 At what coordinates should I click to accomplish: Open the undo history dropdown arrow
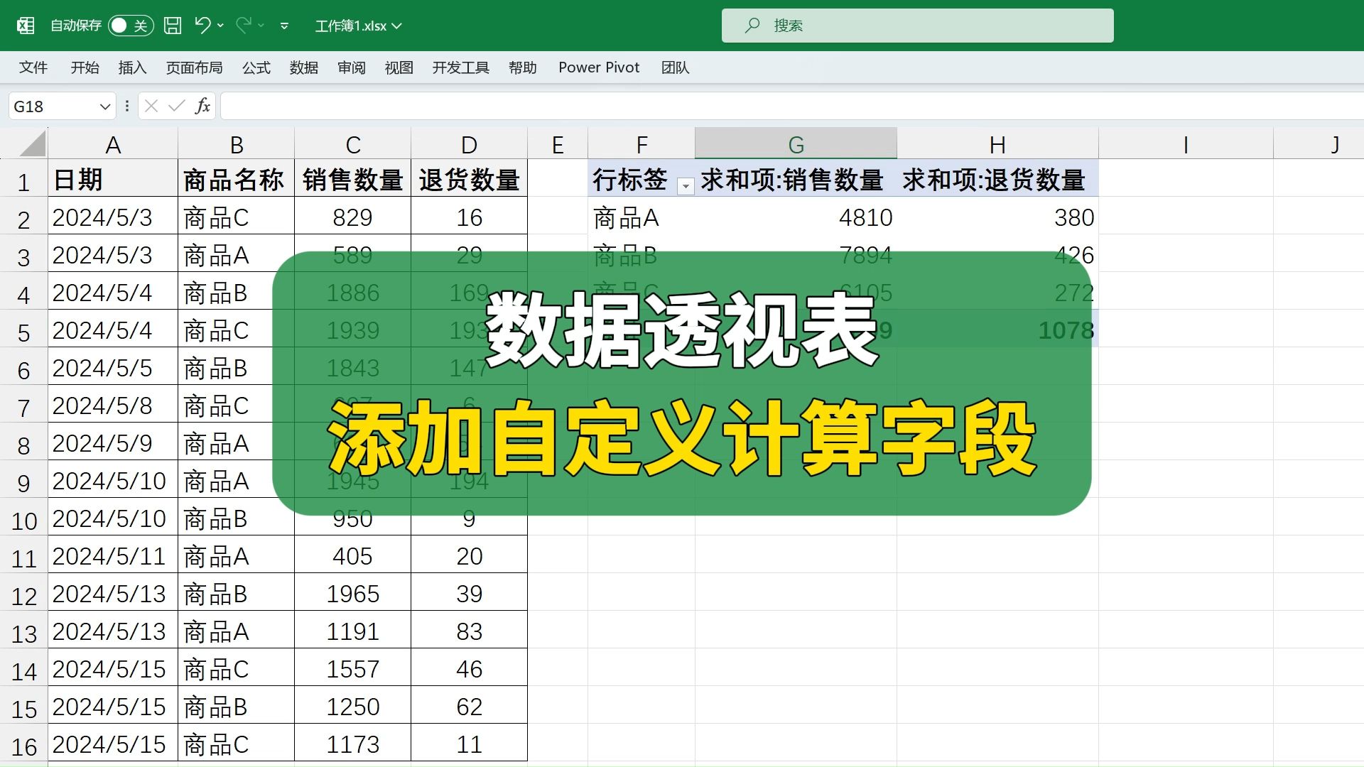tap(220, 26)
